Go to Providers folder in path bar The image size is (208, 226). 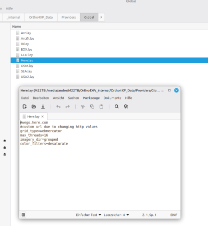tap(69, 17)
